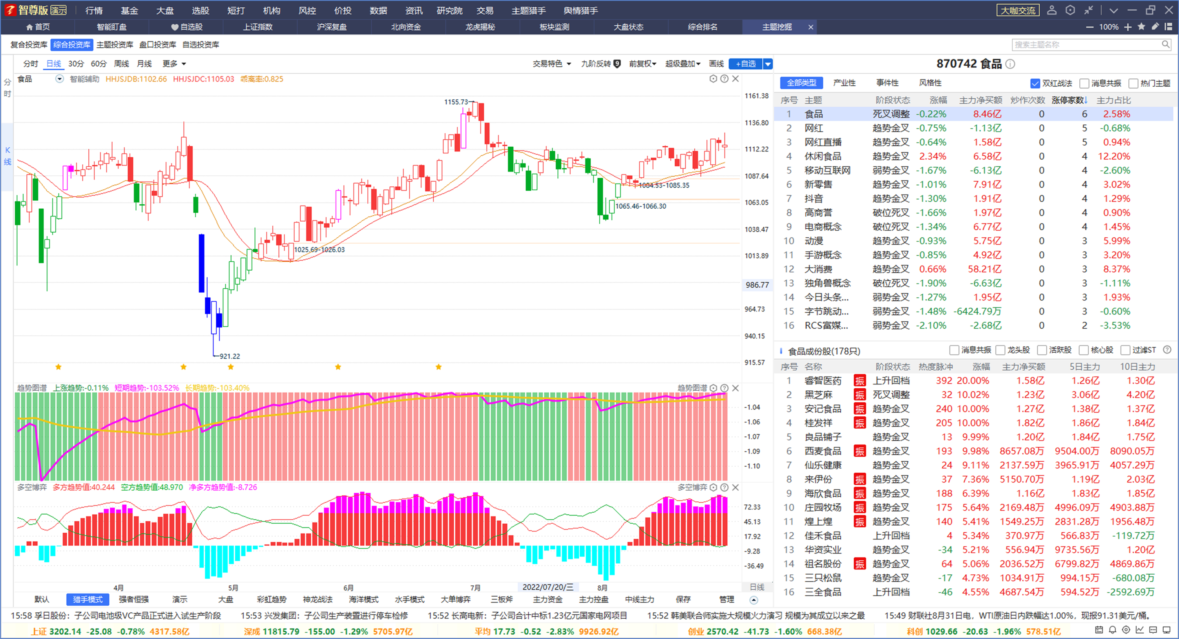The image size is (1179, 639).
Task: Toggle the panel layout icon at top right
Action: tap(1168, 27)
